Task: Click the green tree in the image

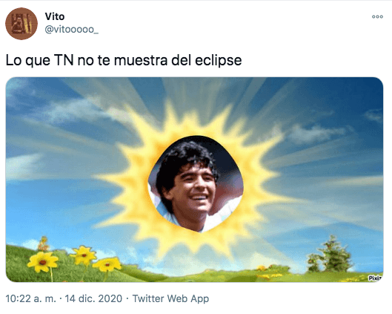Action: tap(330, 254)
